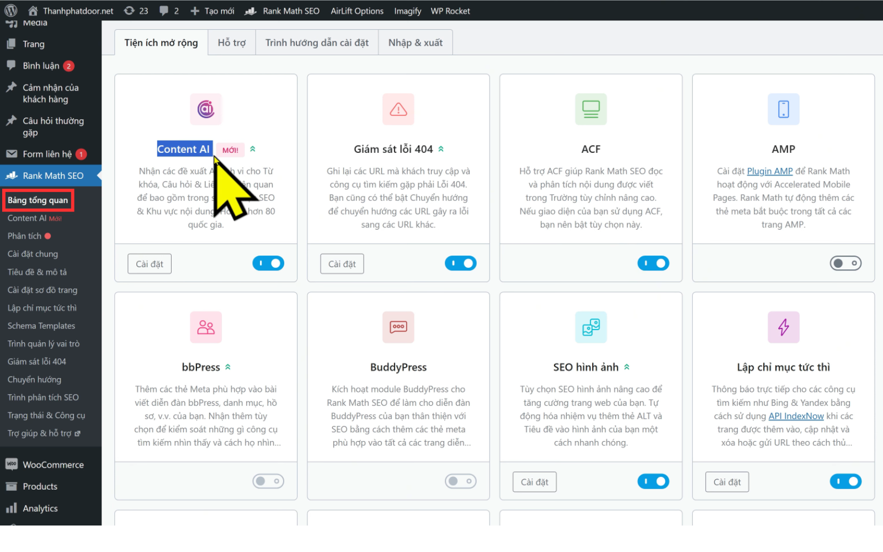Screen dimensions: 883x552
Task: Click the AMP mobile phone icon
Action: pos(784,109)
